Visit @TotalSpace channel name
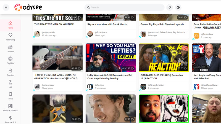The width and height of the screenshot is (221, 124). 101,32
